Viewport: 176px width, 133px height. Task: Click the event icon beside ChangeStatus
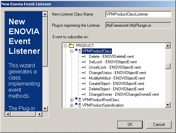pyautogui.click(x=84, y=73)
